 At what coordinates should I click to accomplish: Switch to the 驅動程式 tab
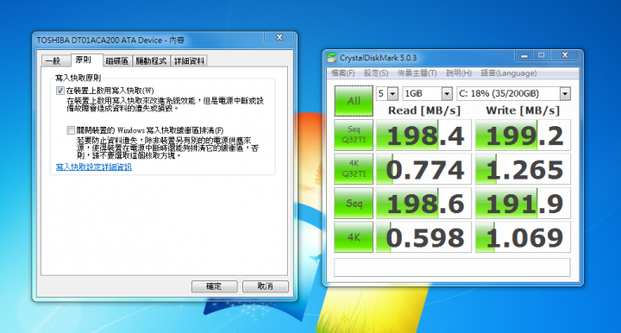click(x=151, y=60)
